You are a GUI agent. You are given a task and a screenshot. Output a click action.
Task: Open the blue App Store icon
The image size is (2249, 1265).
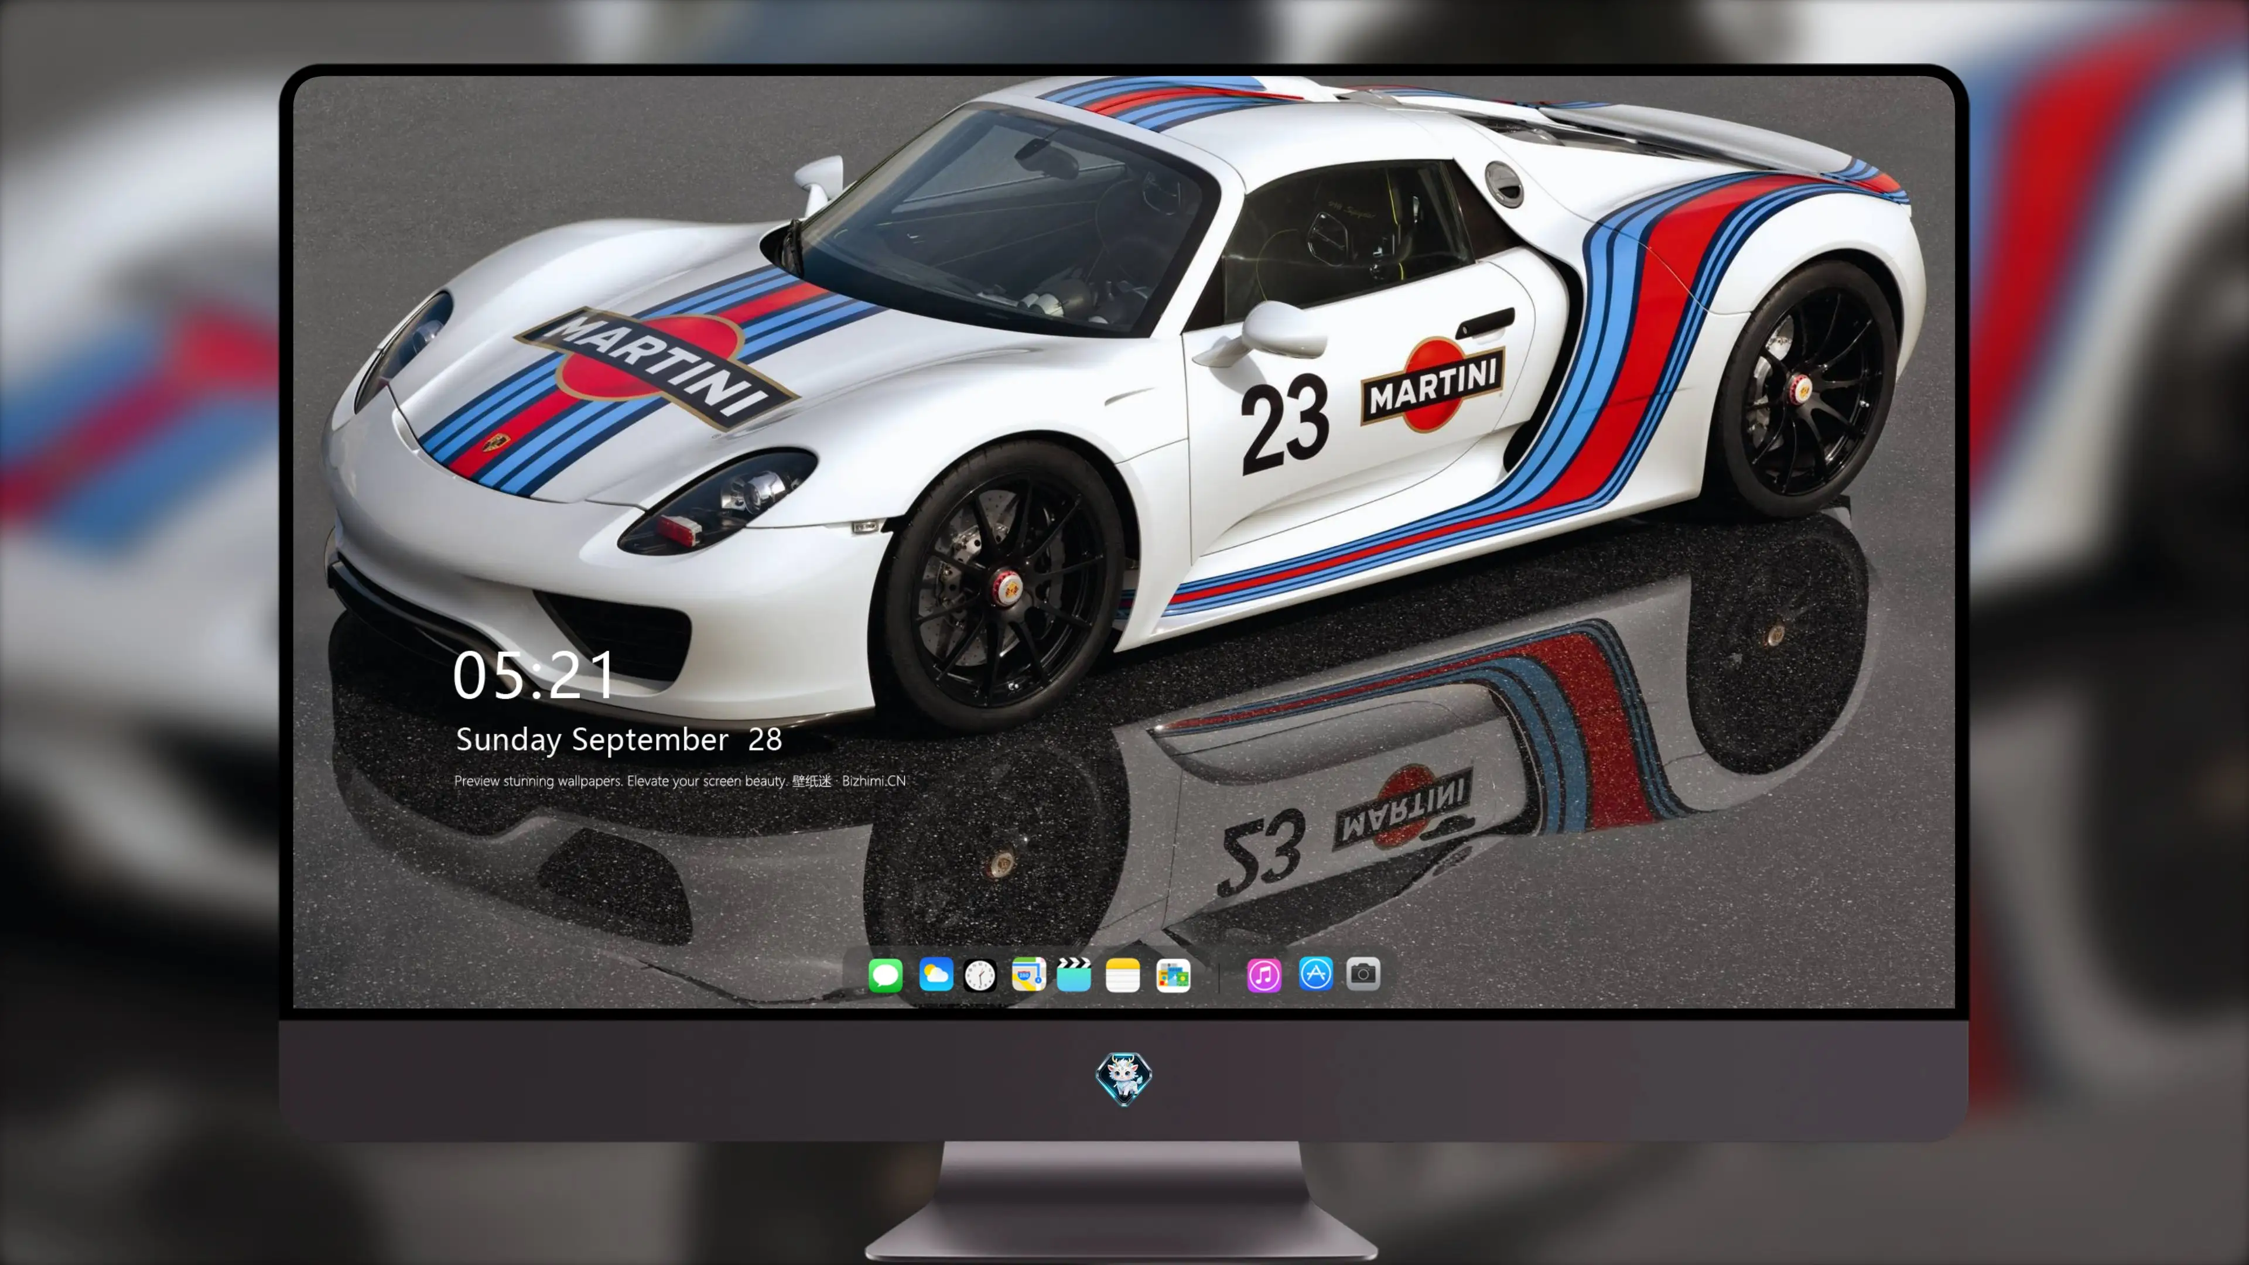point(1315,973)
